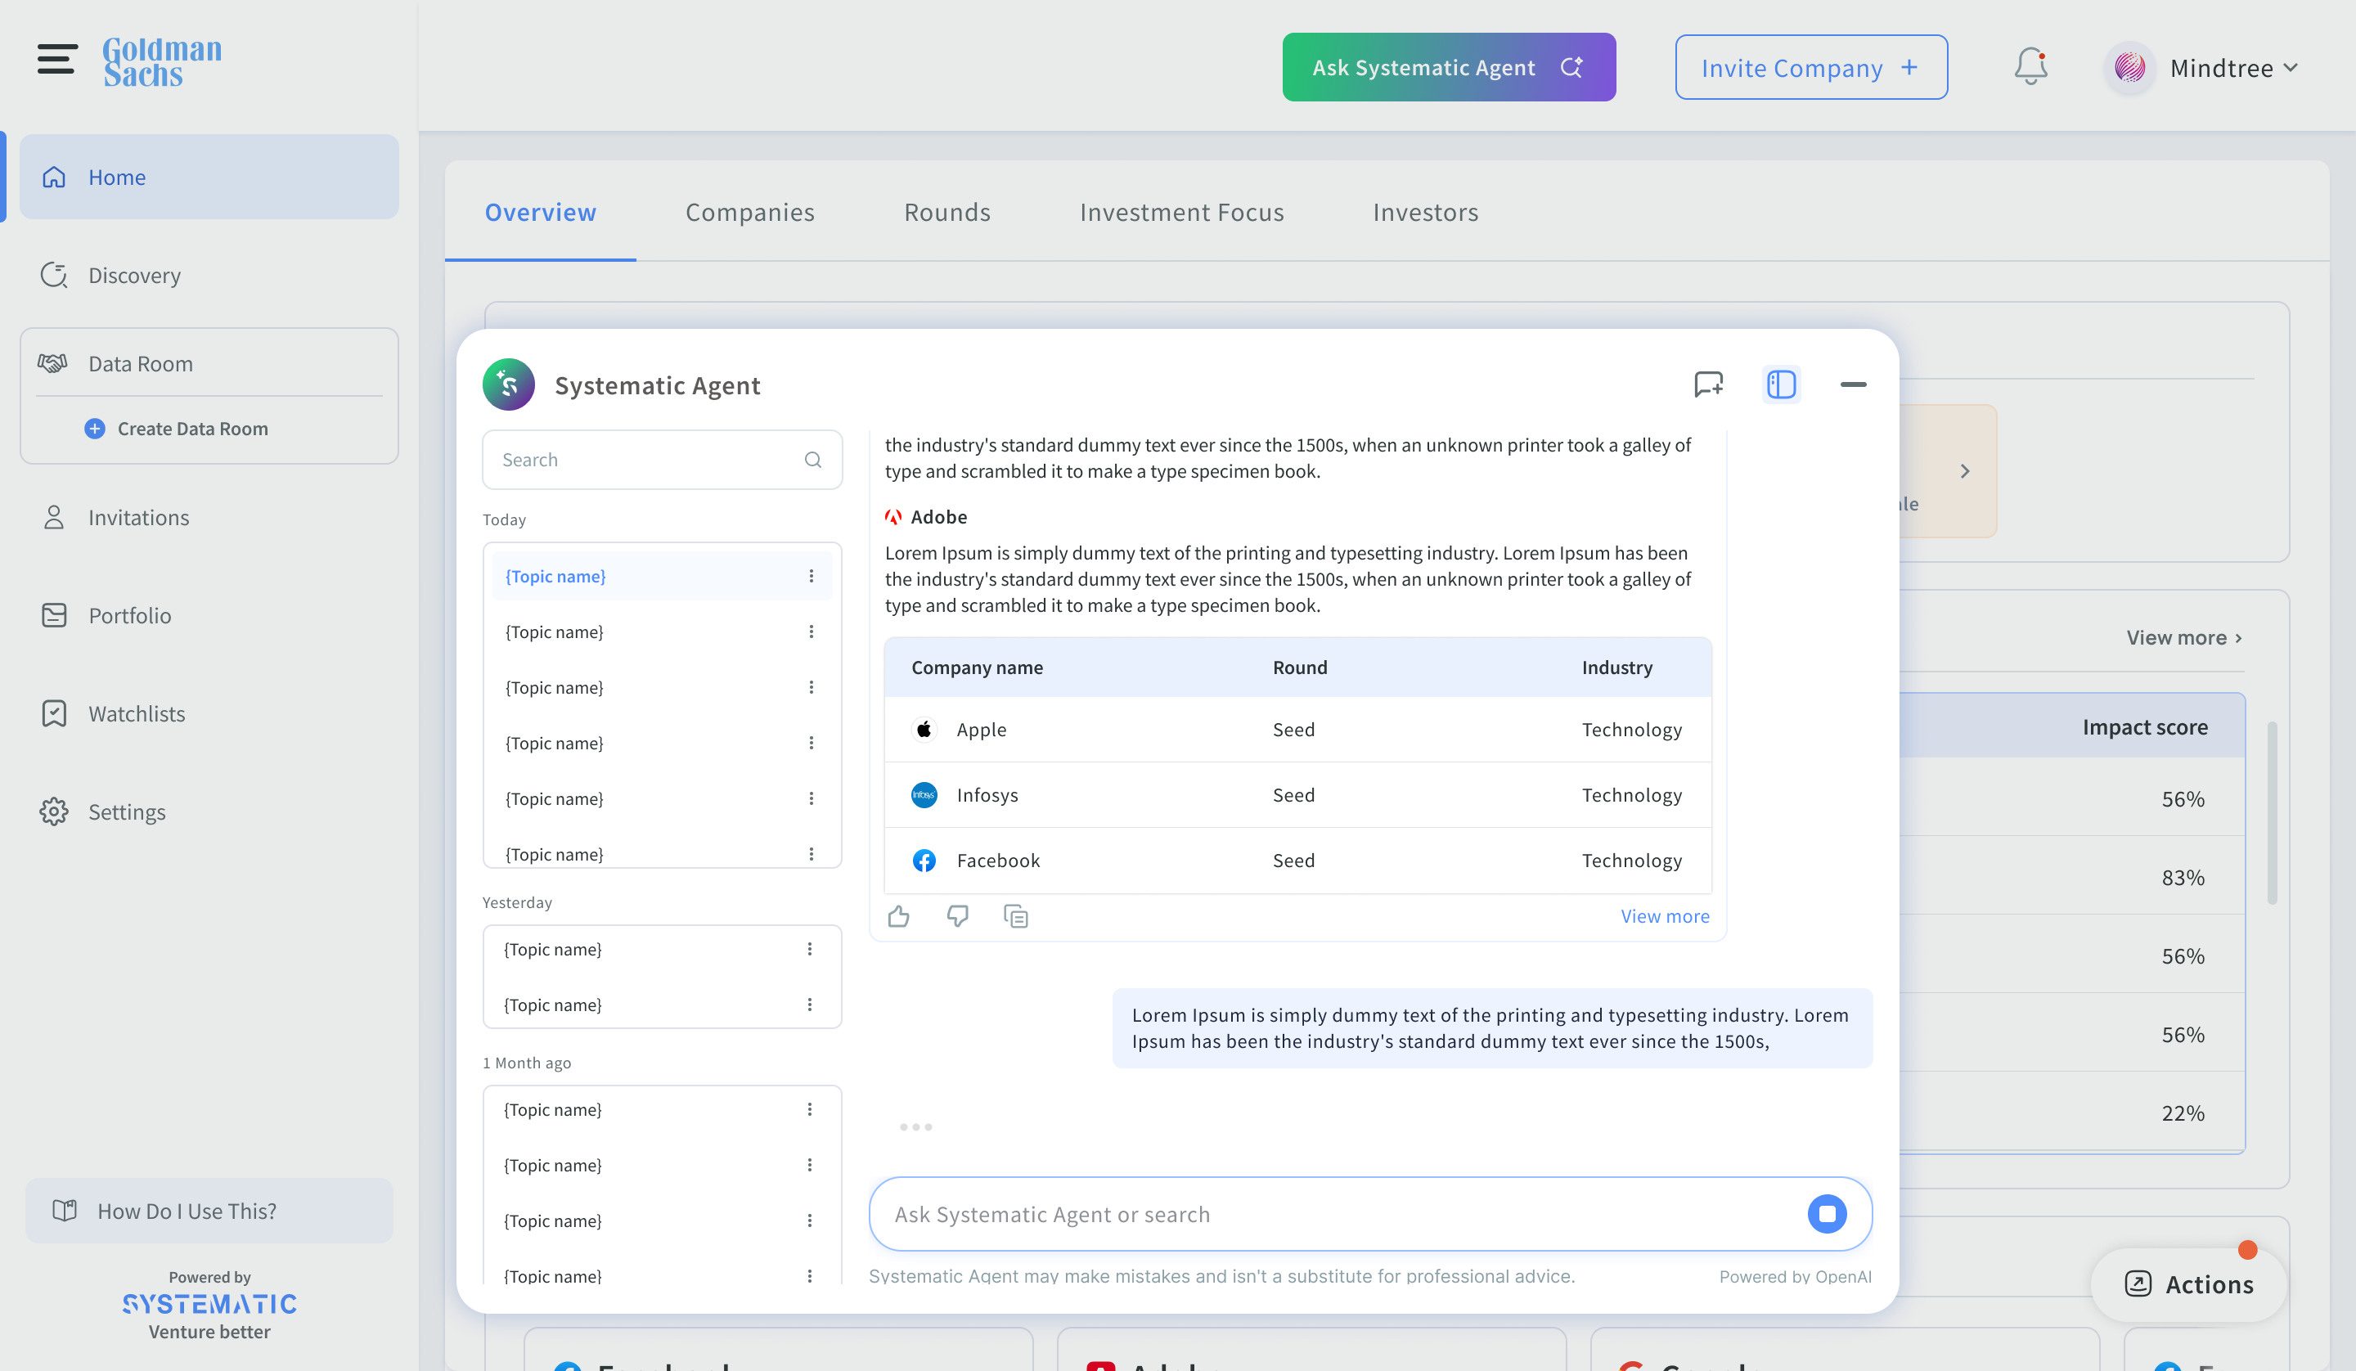Click the Systematic Agent avatar logo
Screen dimensions: 2356x1371
(x=509, y=384)
